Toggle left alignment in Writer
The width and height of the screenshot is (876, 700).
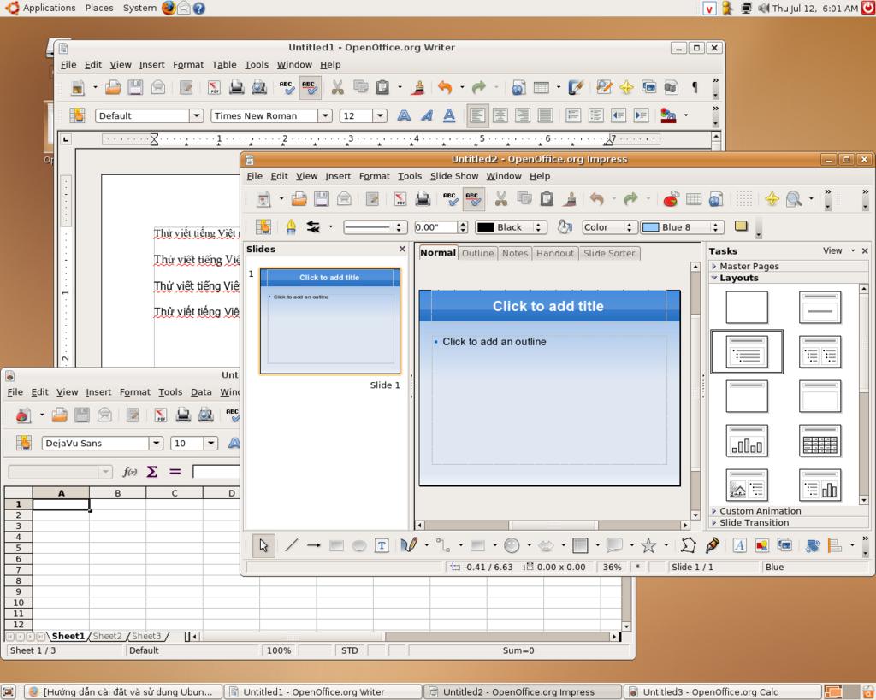(x=477, y=115)
